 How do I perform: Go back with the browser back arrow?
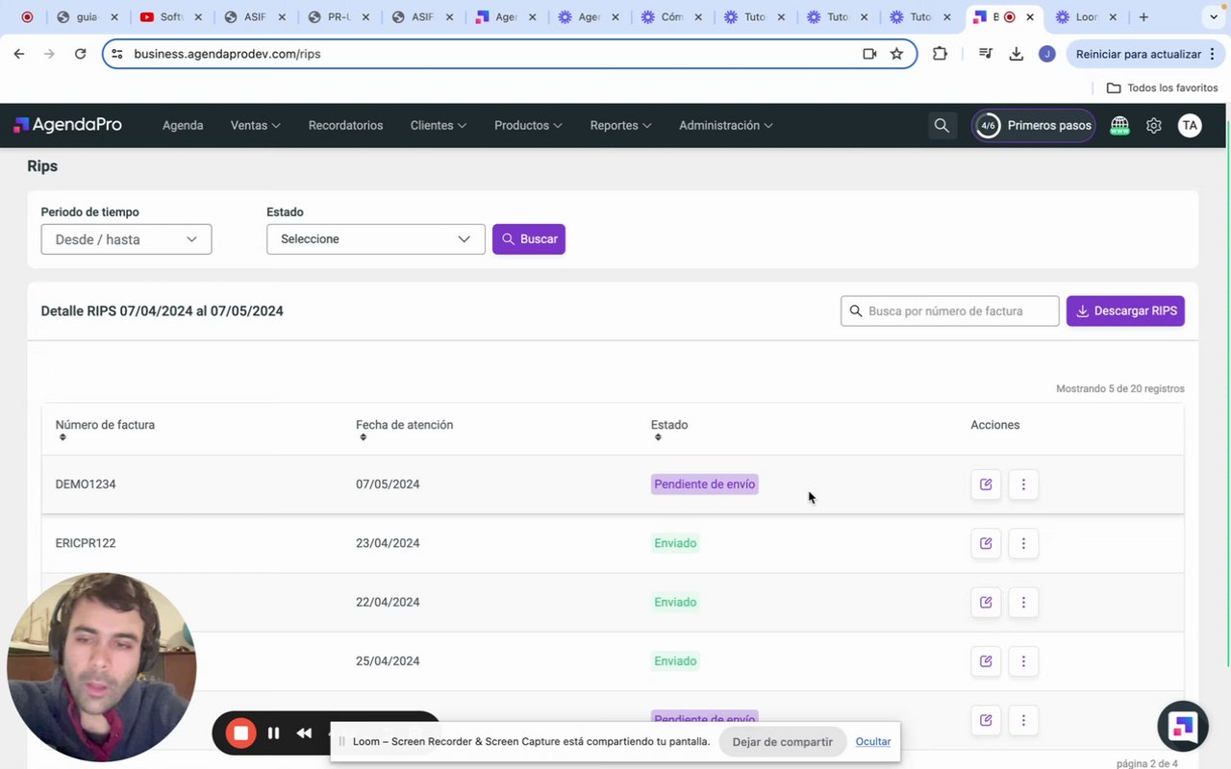[19, 54]
